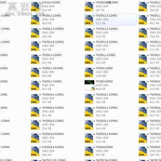
Task: Click the DWG icon of TH250.6.3-9.DWG
Action: [x=89, y=138]
